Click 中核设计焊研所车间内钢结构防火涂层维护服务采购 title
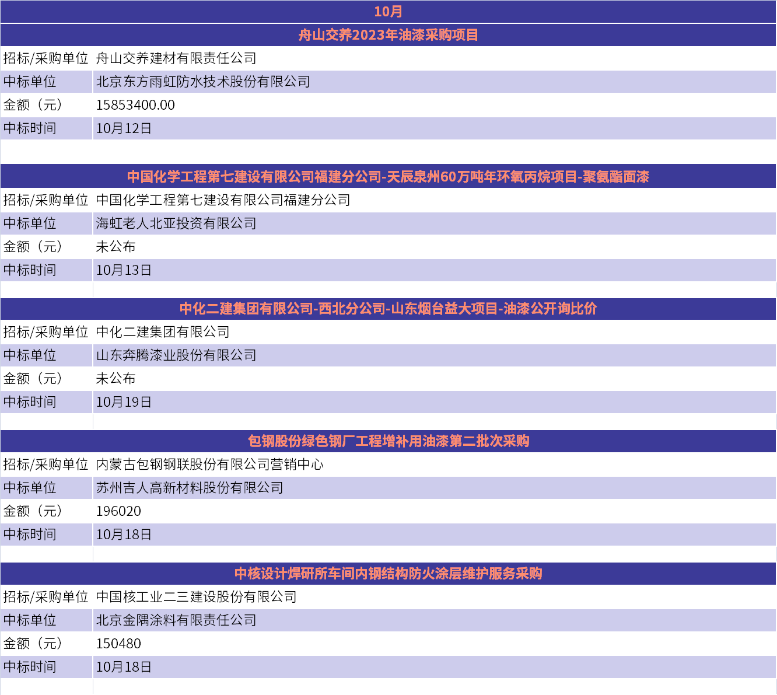The height and width of the screenshot is (695, 777). [x=388, y=574]
